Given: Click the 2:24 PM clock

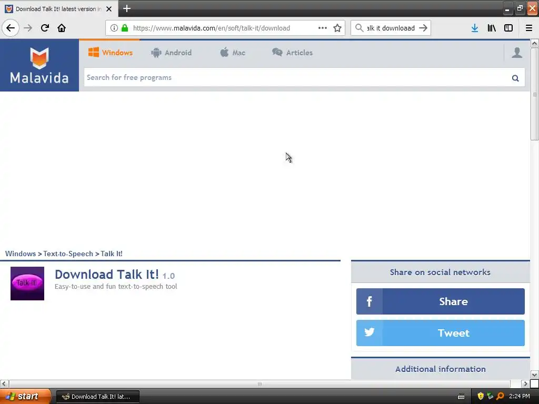Looking at the screenshot, I should point(520,396).
